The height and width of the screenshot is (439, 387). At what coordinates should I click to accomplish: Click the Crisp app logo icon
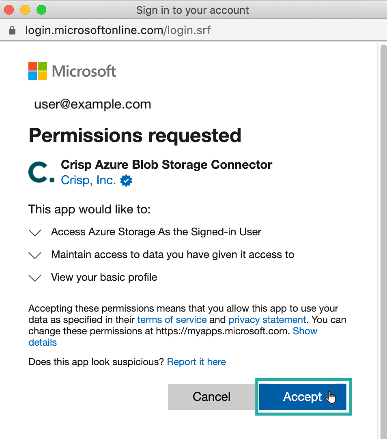pyautogui.click(x=41, y=172)
